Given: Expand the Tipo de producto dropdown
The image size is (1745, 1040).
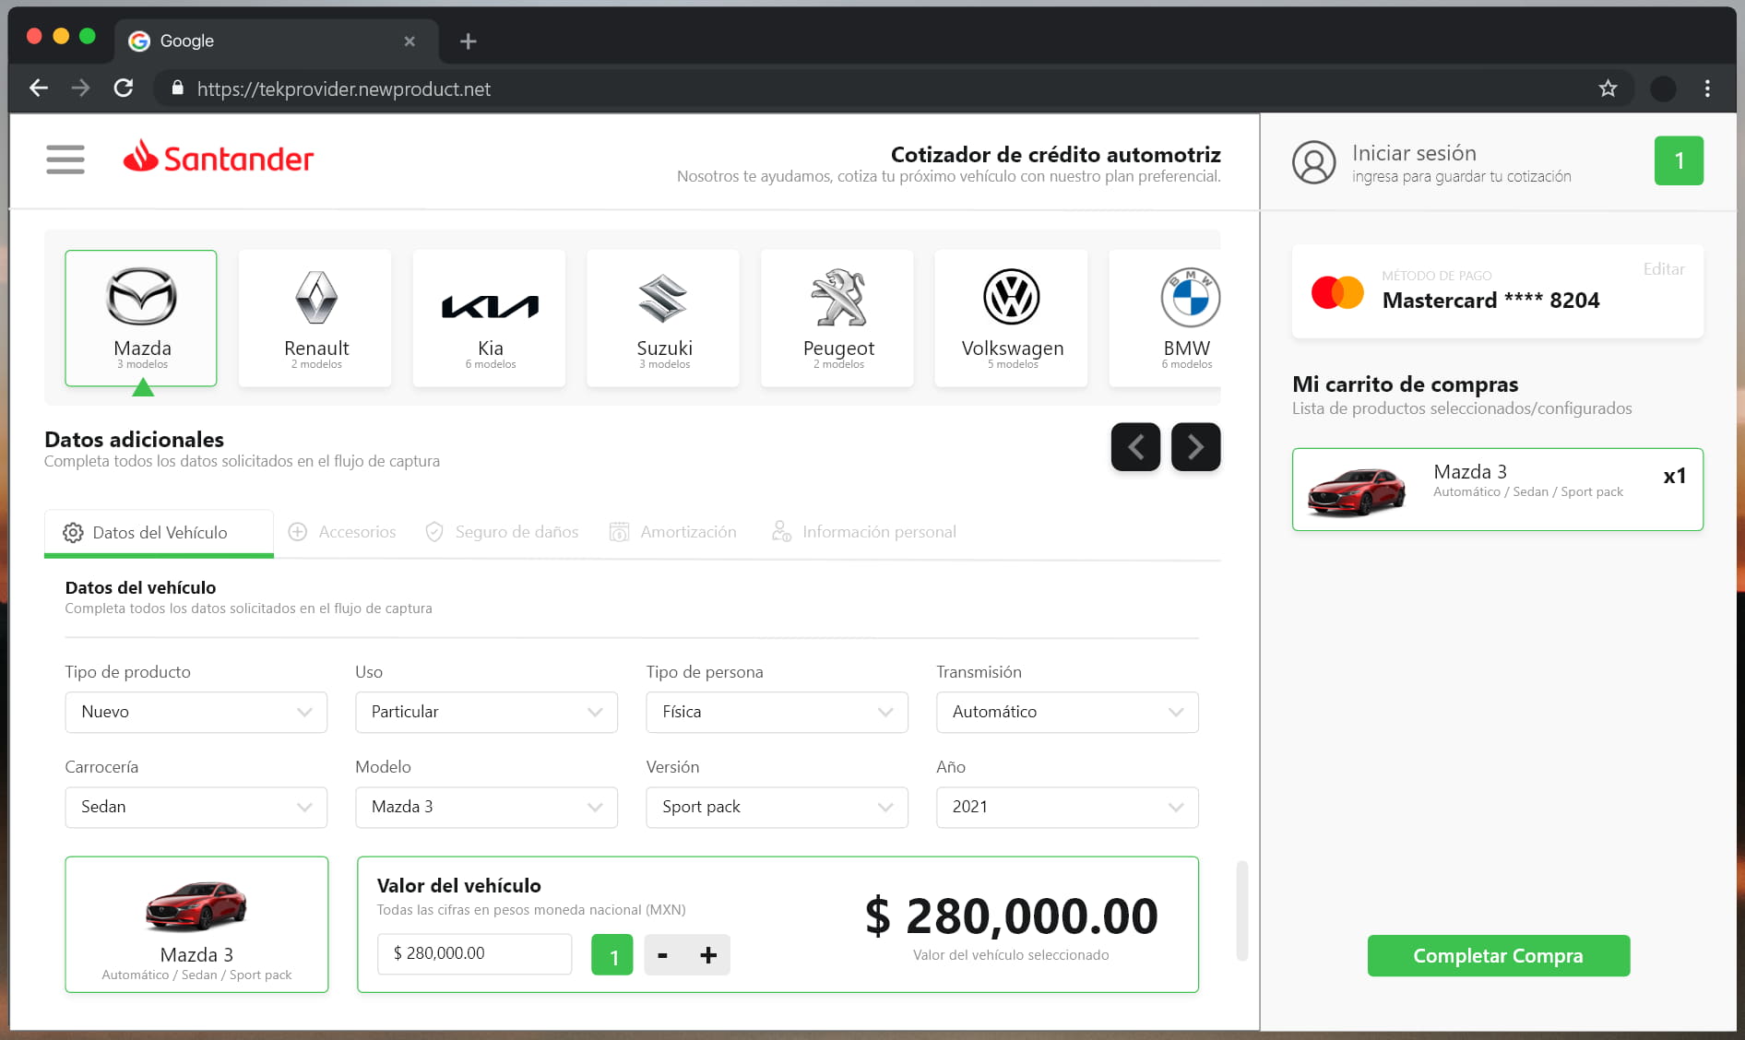Looking at the screenshot, I should (196, 712).
